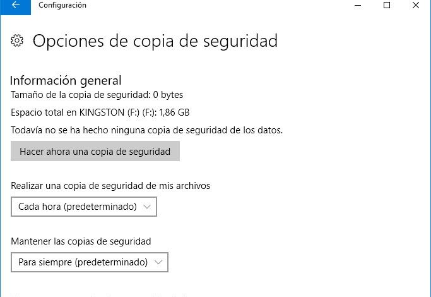Image resolution: width=431 pixels, height=297 pixels.
Task: Click the gear icon beside the page title
Action: pos(18,41)
